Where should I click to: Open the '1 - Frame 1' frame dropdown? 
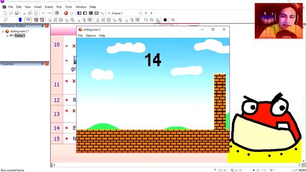140,13
